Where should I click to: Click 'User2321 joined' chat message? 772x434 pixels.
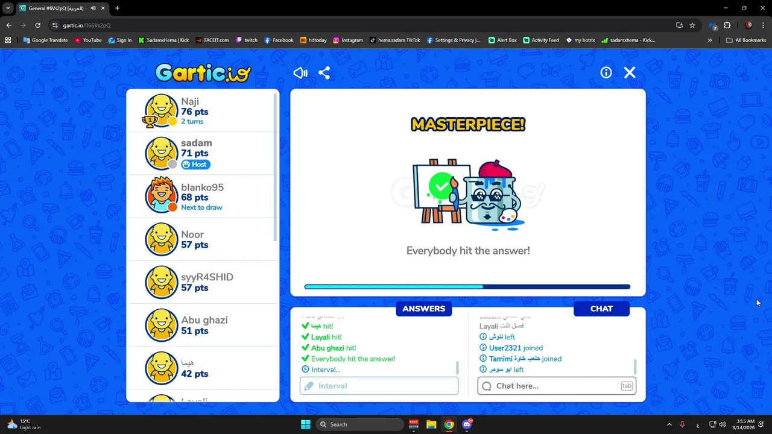coord(516,348)
